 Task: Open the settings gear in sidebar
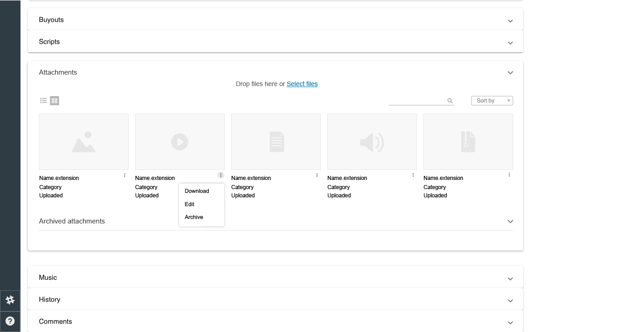[x=10, y=300]
